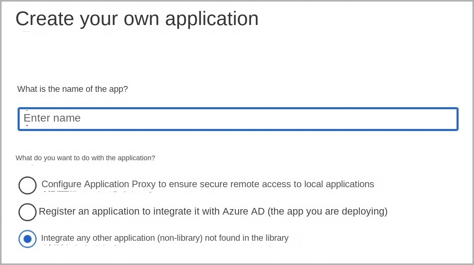Click the Create your own application heading

pyautogui.click(x=137, y=18)
